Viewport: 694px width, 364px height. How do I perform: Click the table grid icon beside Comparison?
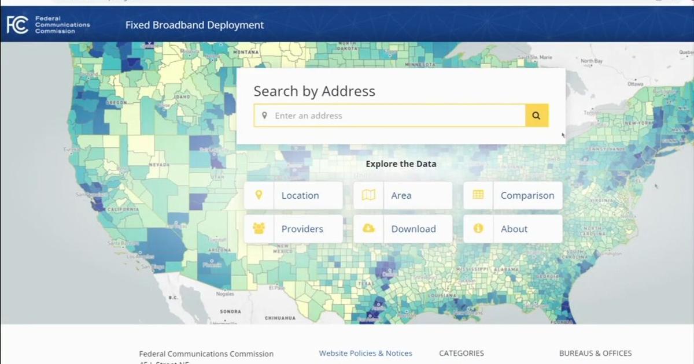point(478,195)
